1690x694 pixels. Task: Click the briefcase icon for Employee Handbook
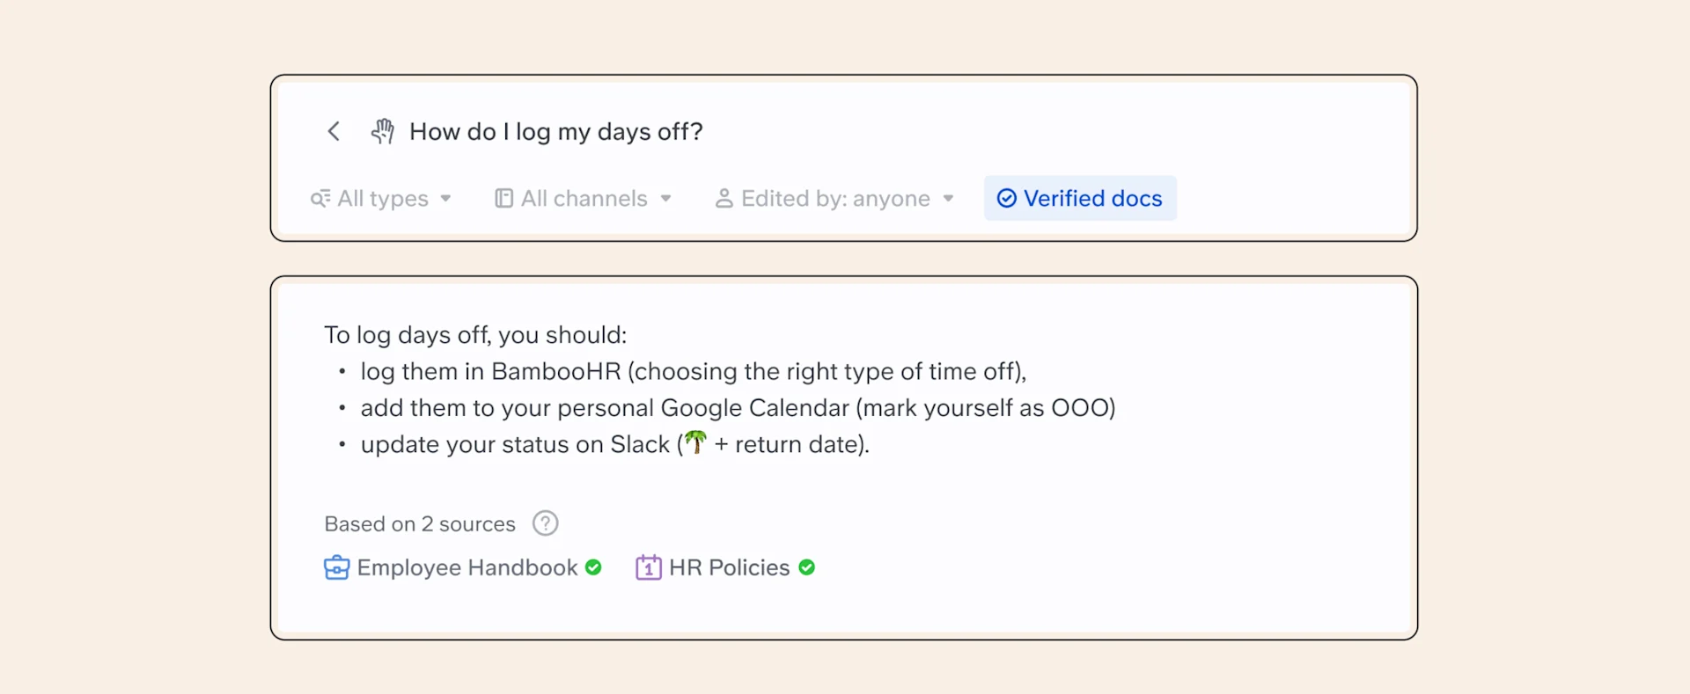[337, 567]
